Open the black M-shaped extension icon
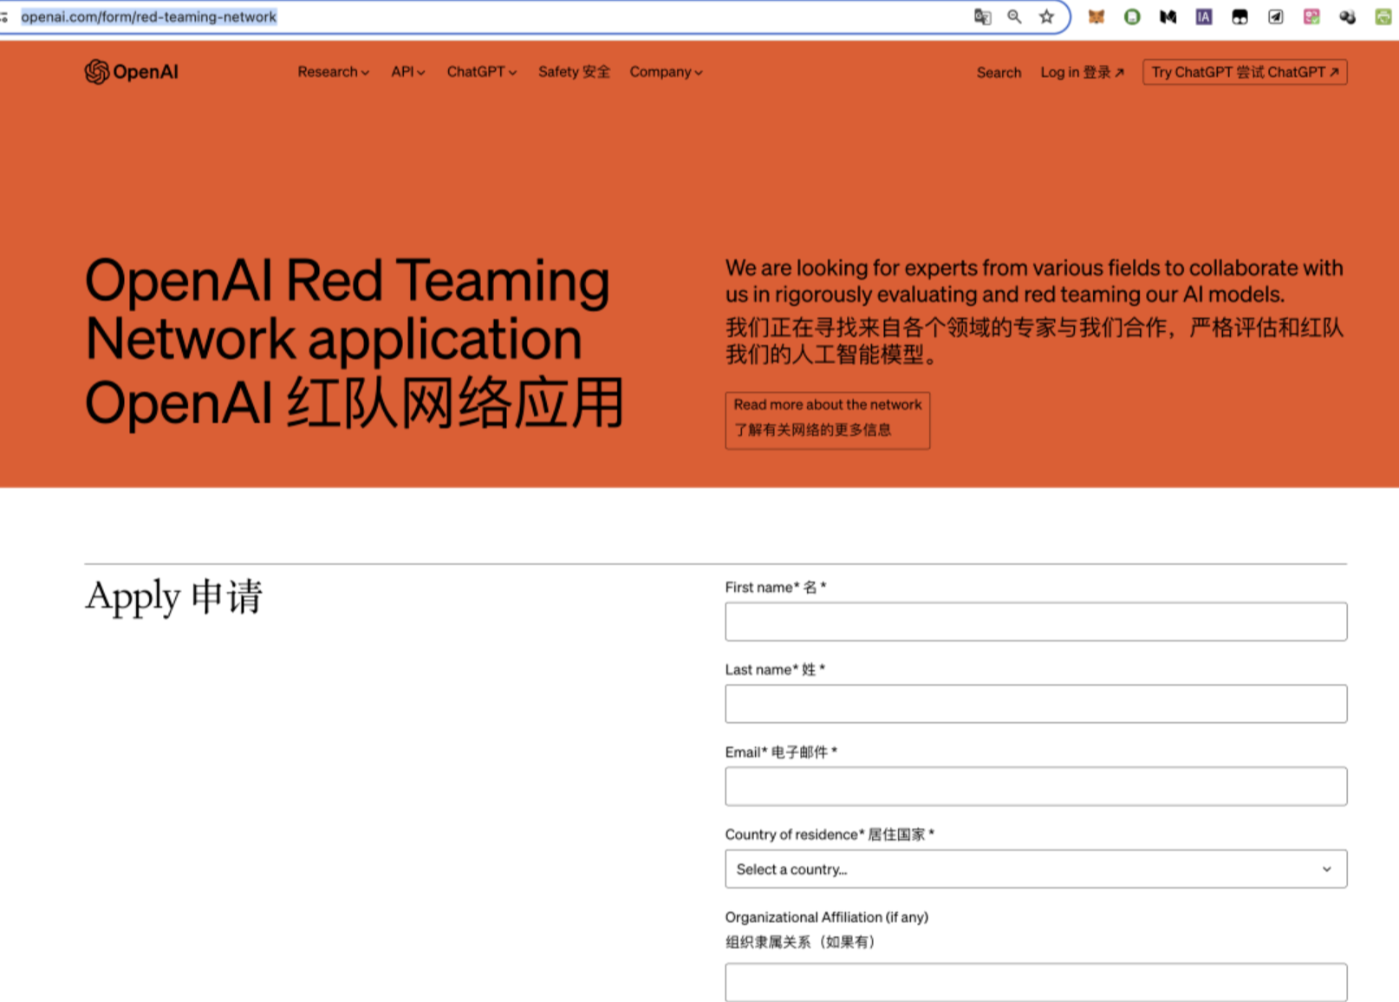 tap(1168, 16)
